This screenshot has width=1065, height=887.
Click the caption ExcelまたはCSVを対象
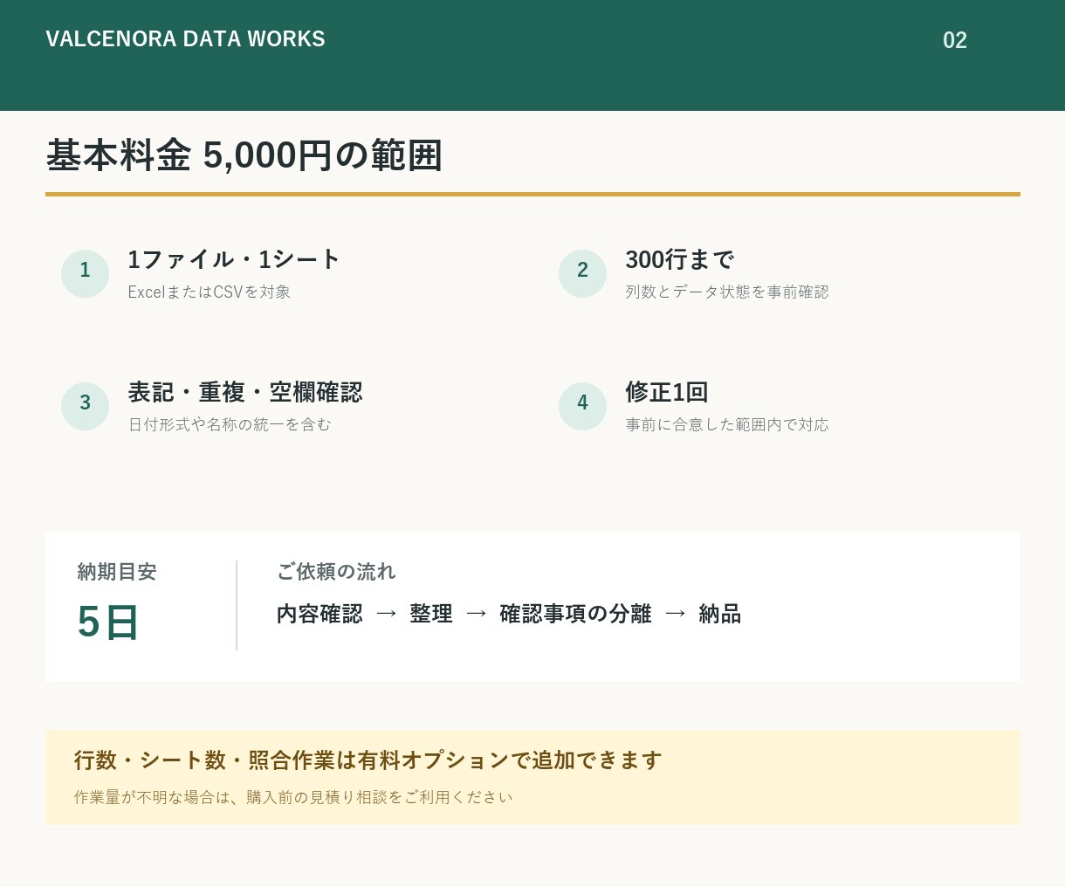pos(210,292)
